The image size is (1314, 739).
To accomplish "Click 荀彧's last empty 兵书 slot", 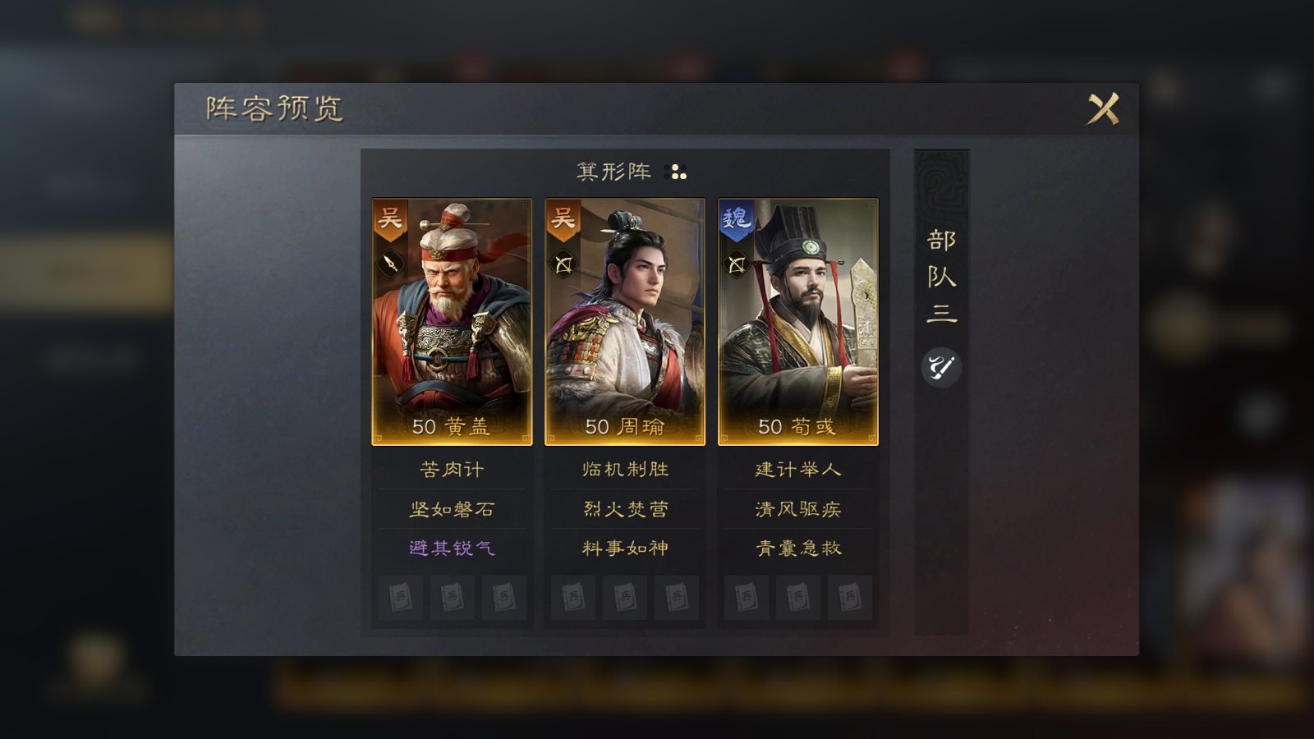I will (850, 598).
